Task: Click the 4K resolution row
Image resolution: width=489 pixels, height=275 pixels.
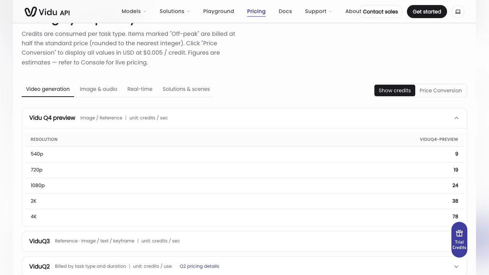Action: tap(244, 217)
